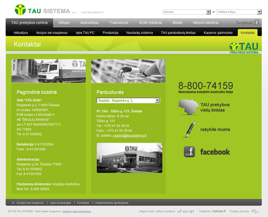Click the large facebook f icon
This screenshot has height=217, width=268.
tap(189, 152)
